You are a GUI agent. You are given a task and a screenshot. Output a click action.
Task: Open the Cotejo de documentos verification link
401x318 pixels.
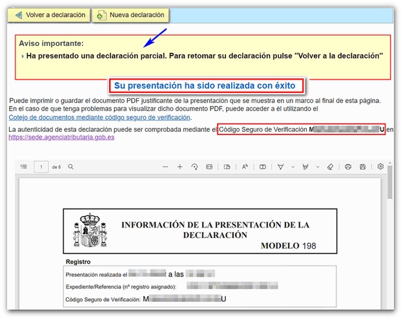tap(99, 117)
